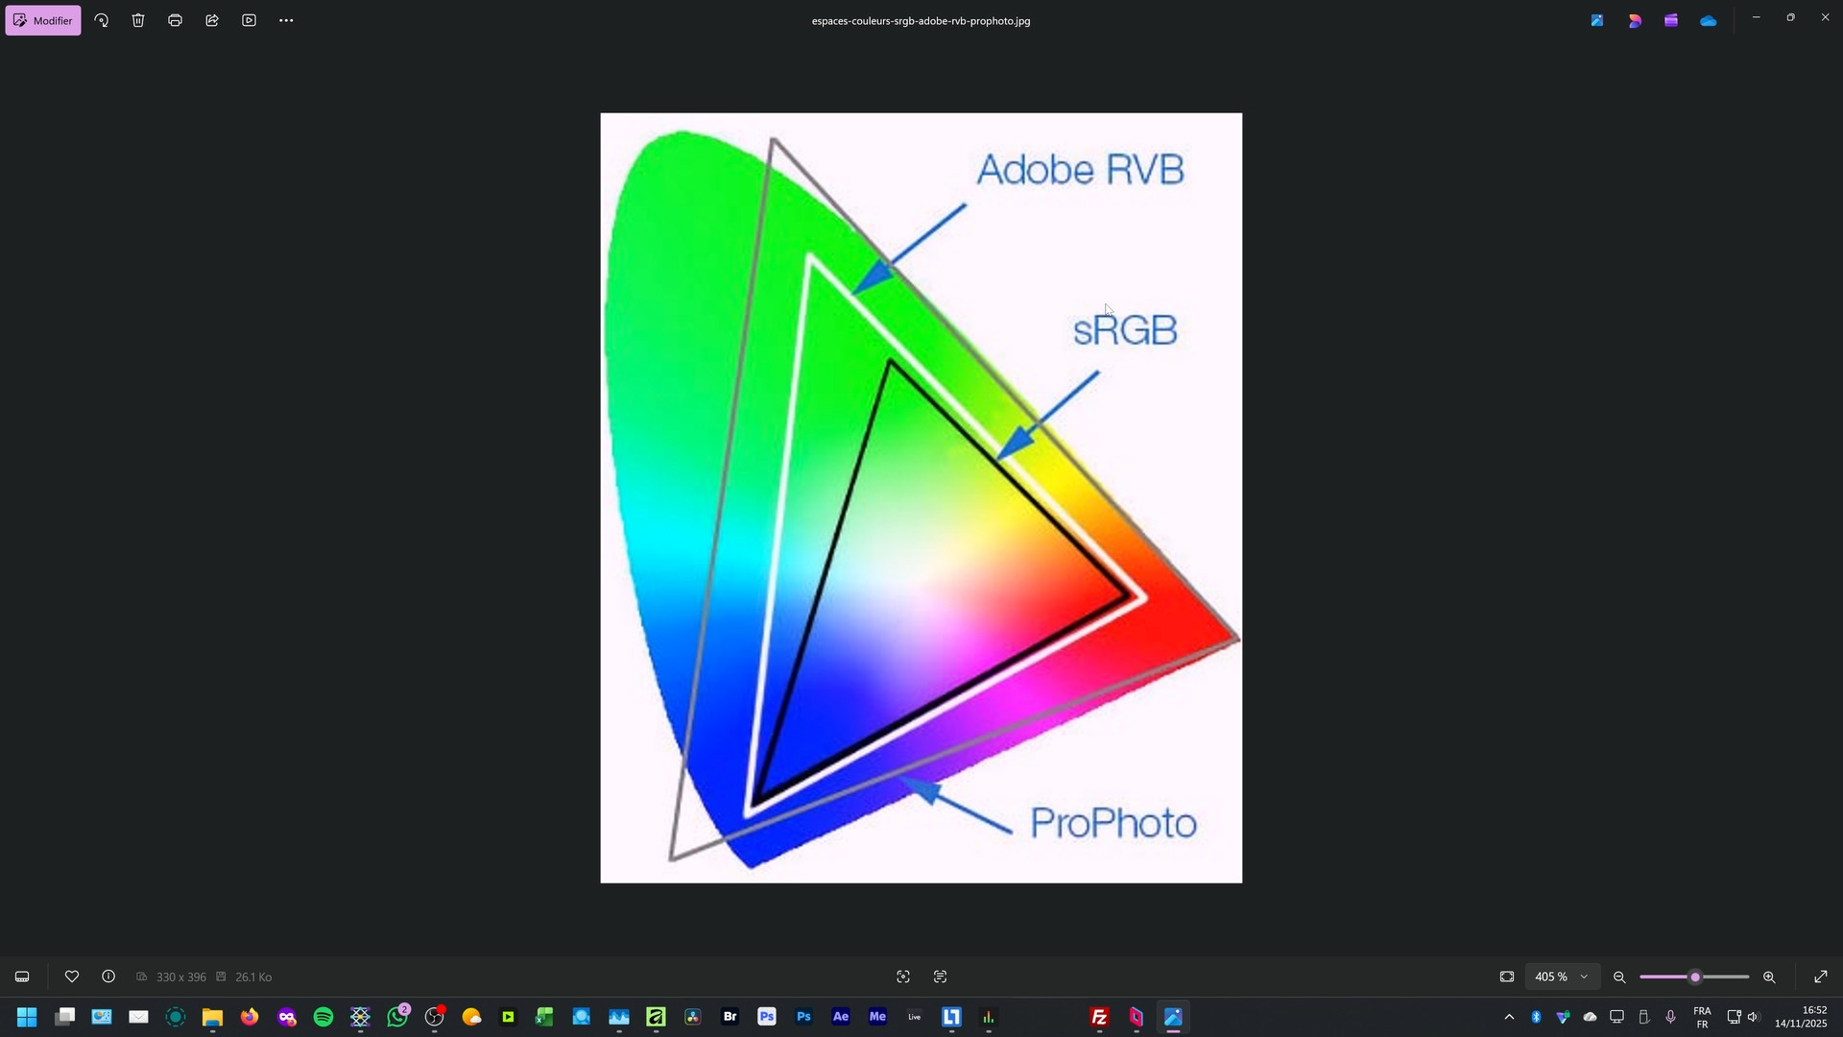1843x1037 pixels.
Task: Click the visual search scan icon
Action: (903, 977)
